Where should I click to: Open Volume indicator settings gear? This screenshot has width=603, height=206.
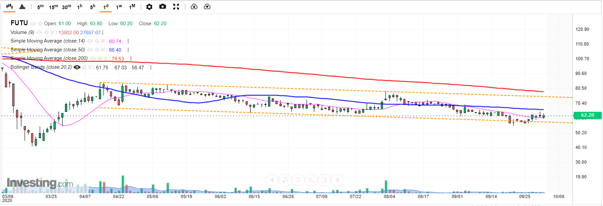(x=46, y=32)
